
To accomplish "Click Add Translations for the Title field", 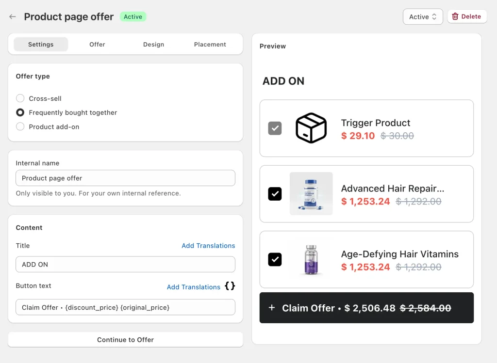I will coord(208,246).
